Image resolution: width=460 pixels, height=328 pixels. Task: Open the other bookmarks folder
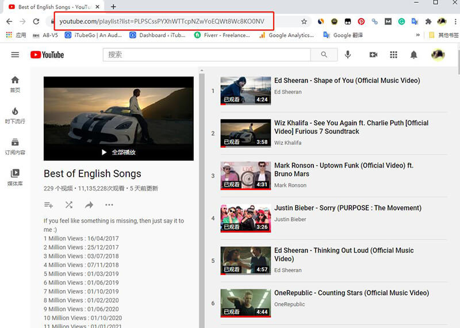(443, 35)
